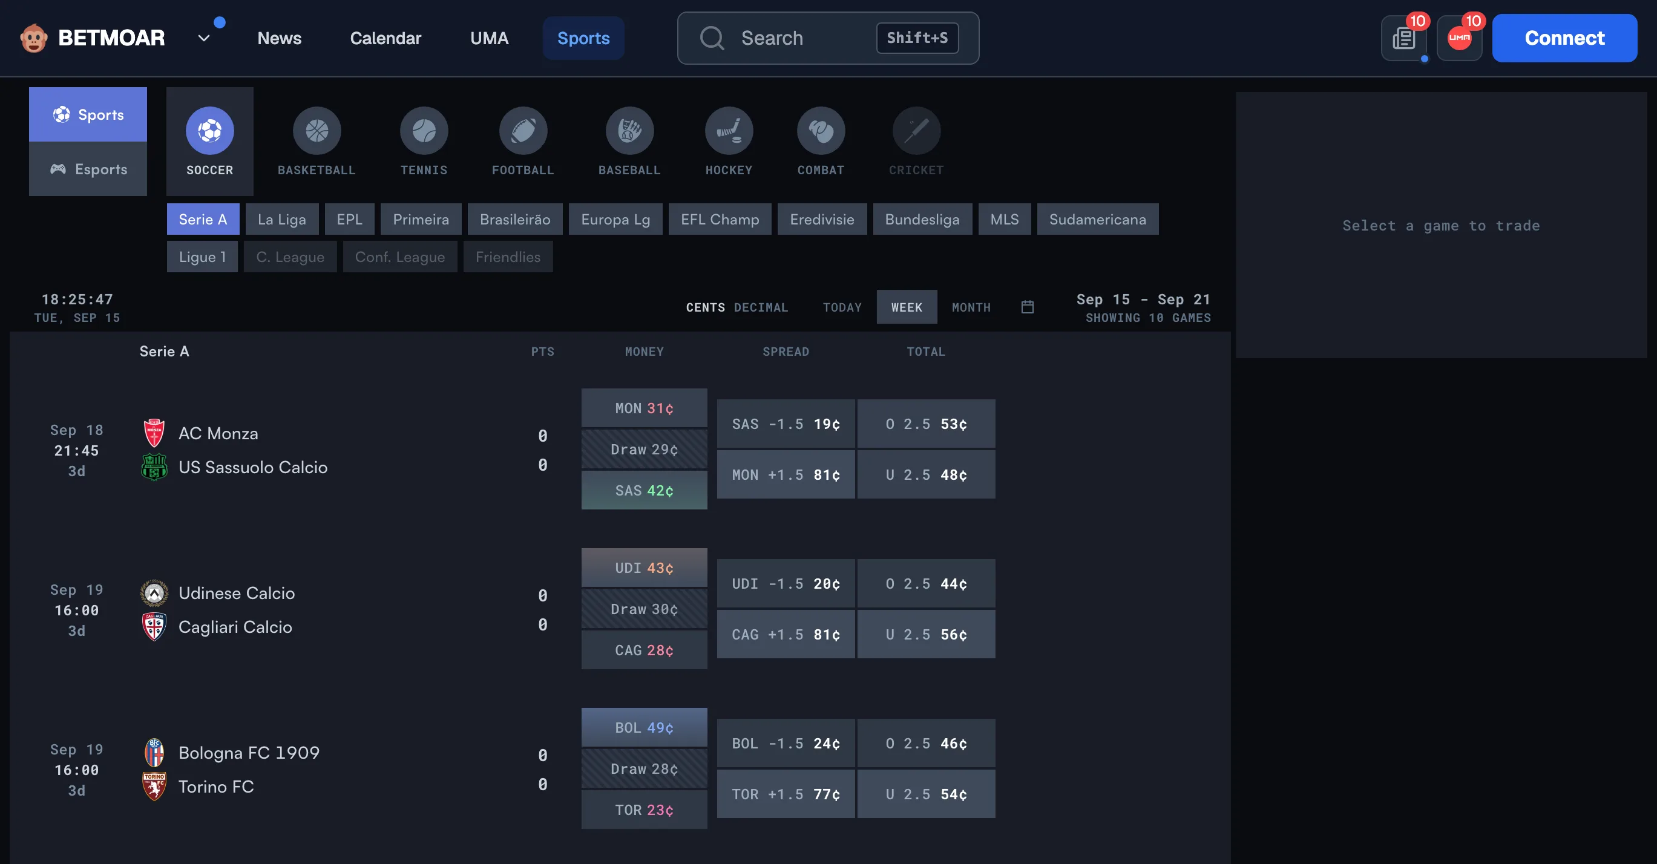
Task: Click the Udinese Calcio crest
Action: tap(154, 593)
